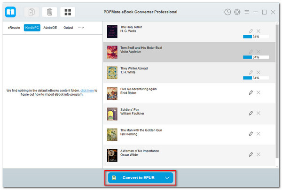
Task: Click the PDFMate book logo icon
Action: (x=11, y=12)
